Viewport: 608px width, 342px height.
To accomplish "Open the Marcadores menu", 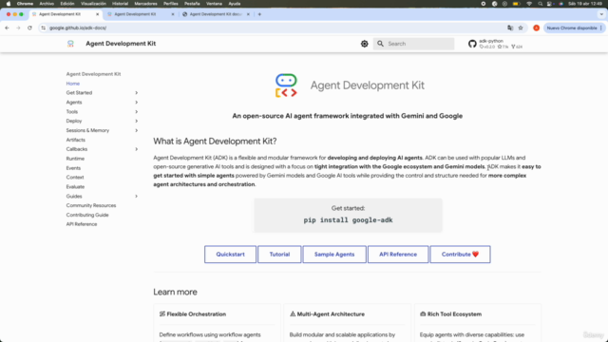I will tap(145, 4).
